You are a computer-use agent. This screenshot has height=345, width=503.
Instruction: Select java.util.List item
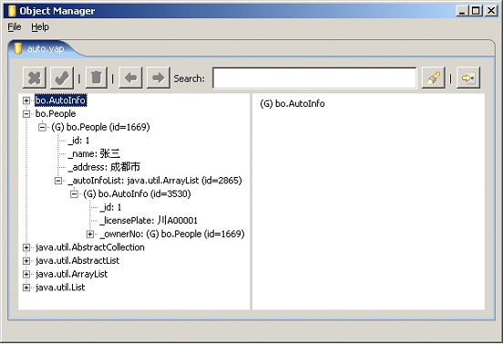pos(60,287)
